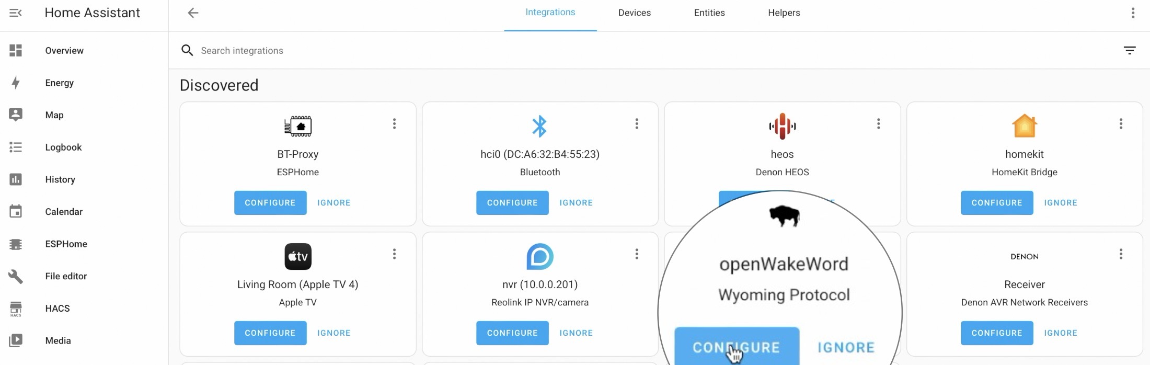The image size is (1150, 365).
Task: Click the Home Assistant sidebar title
Action: [x=93, y=13]
